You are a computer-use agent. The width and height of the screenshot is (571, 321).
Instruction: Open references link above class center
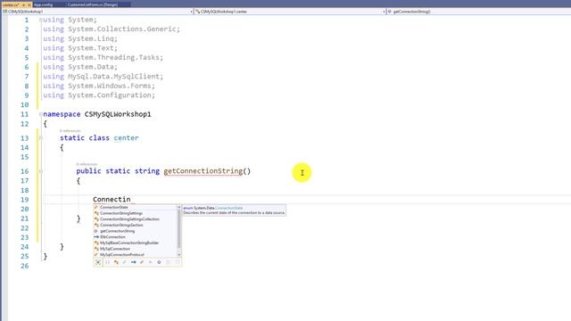point(70,131)
